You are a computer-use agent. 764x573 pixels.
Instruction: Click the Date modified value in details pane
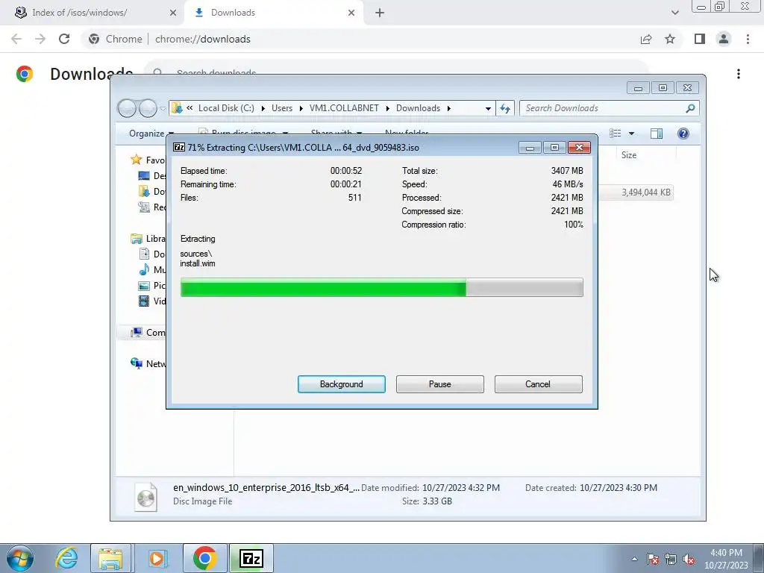tap(461, 488)
